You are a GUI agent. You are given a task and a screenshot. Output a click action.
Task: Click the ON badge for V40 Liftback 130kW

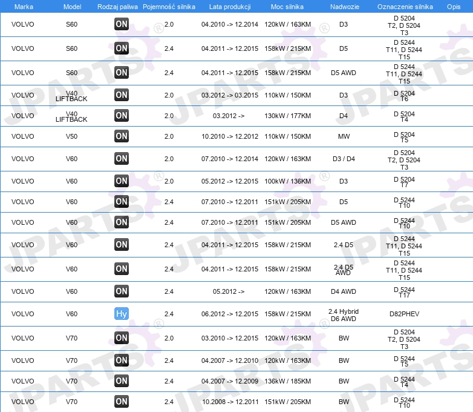[x=122, y=116]
